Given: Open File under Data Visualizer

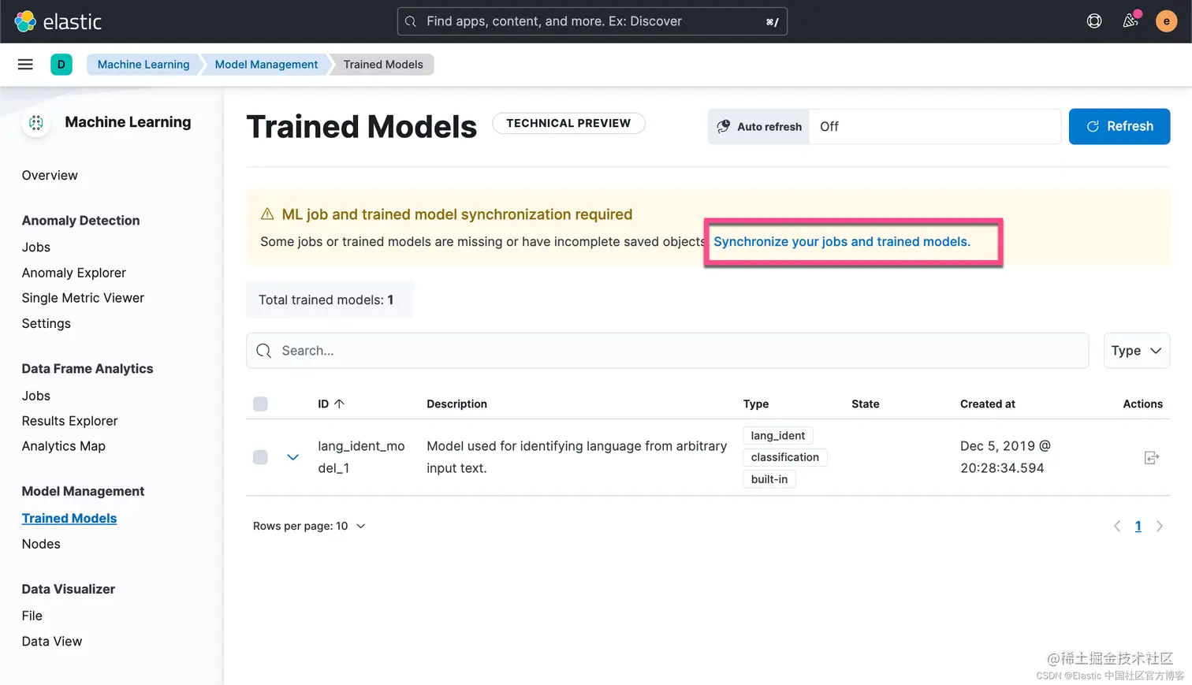Looking at the screenshot, I should coord(32,616).
